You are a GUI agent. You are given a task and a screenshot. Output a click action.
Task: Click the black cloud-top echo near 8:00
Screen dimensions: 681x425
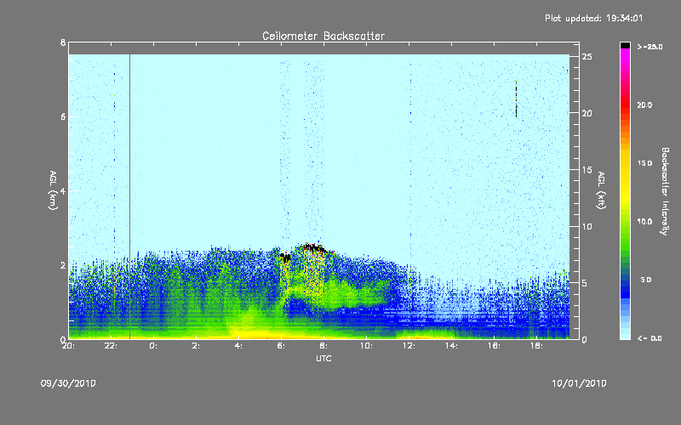pyautogui.click(x=314, y=248)
